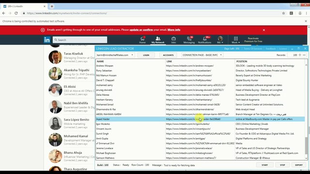Select the Samson Mathews row
Screen dimensions: 310x174
[200, 158]
